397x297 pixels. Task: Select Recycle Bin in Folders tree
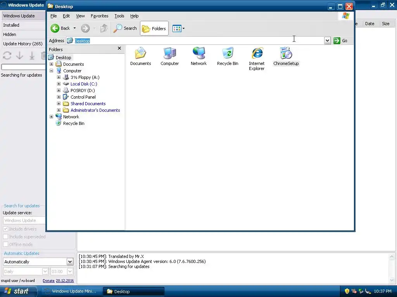[74, 123]
